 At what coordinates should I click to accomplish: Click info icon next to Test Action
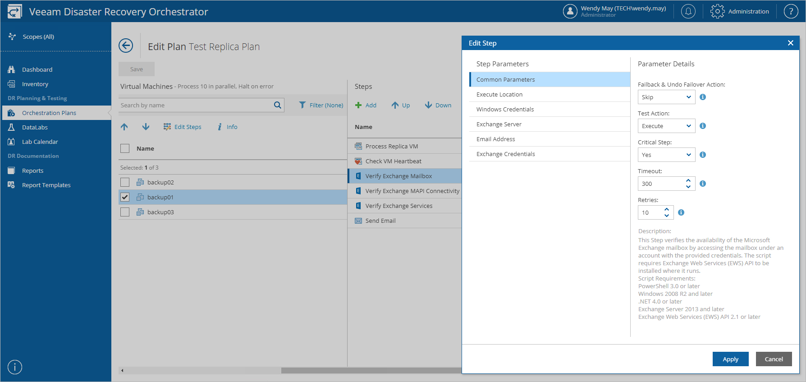click(703, 126)
